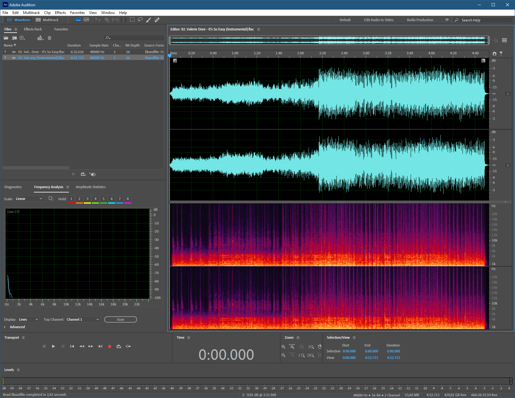Toggle Hold 8 in Frequency Analysis
Screen dimensions: 515x398
(128, 199)
